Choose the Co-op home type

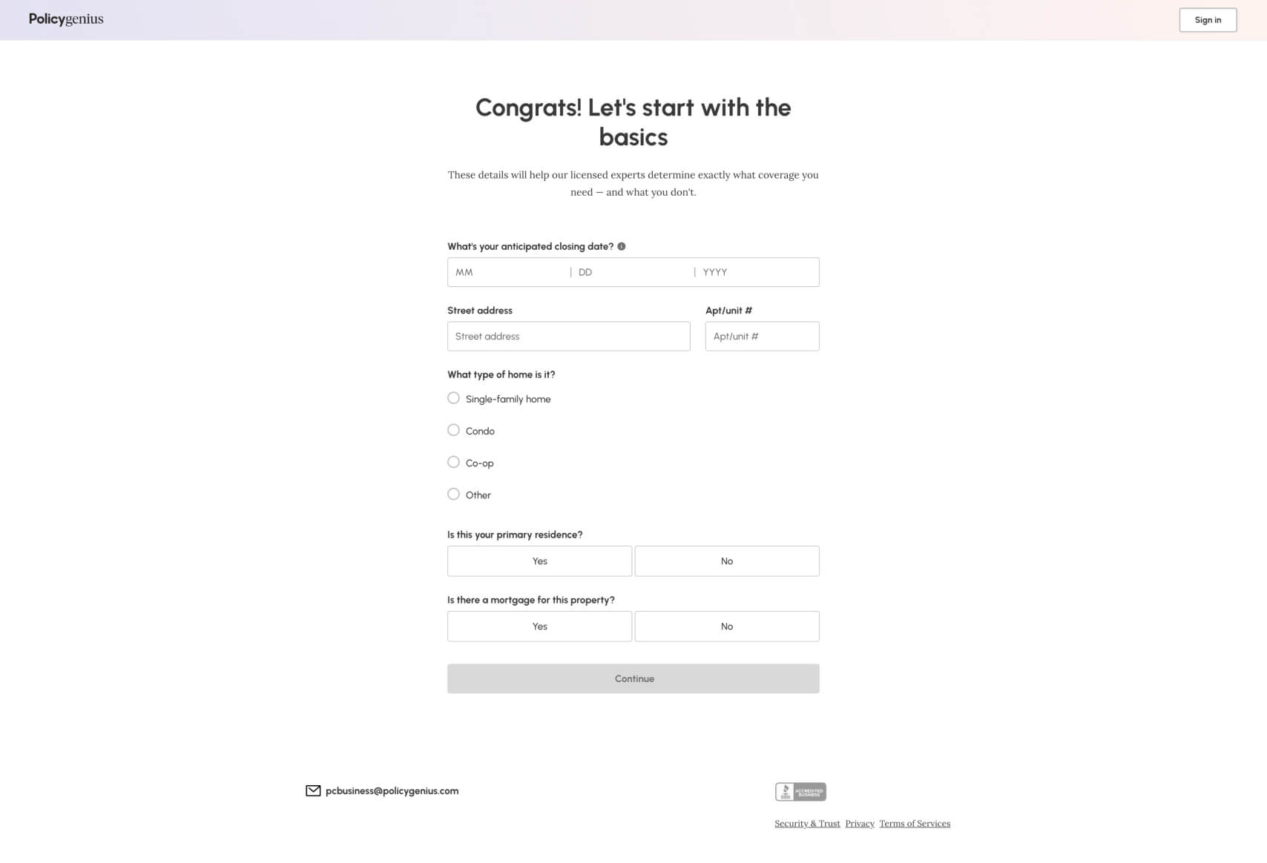pyautogui.click(x=453, y=462)
